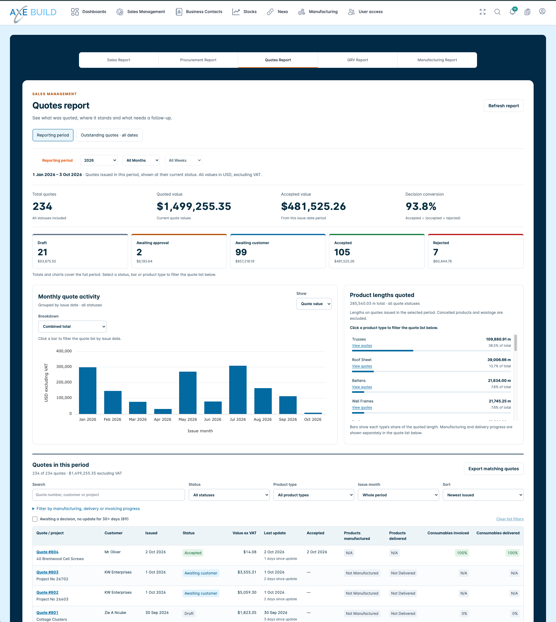This screenshot has height=622, width=556.
Task: Click View quotes under Trusses
Action: (362, 346)
